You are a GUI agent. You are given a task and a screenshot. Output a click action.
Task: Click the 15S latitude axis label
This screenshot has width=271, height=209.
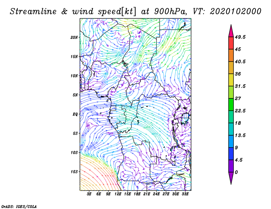(74, 172)
